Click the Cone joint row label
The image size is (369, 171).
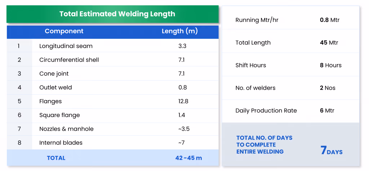point(54,74)
